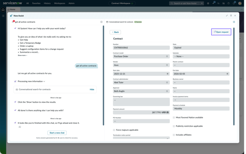Click the copy icon below last message
Screen dimensions: 246x154
pyautogui.click(x=20, y=127)
